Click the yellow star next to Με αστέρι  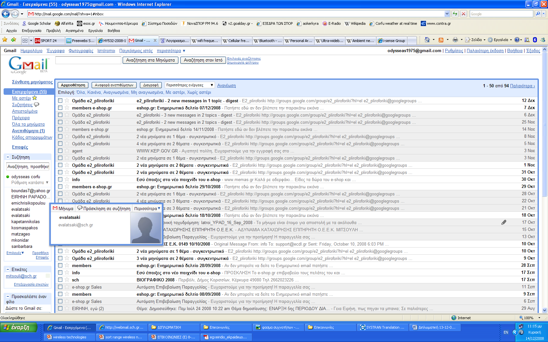35,98
